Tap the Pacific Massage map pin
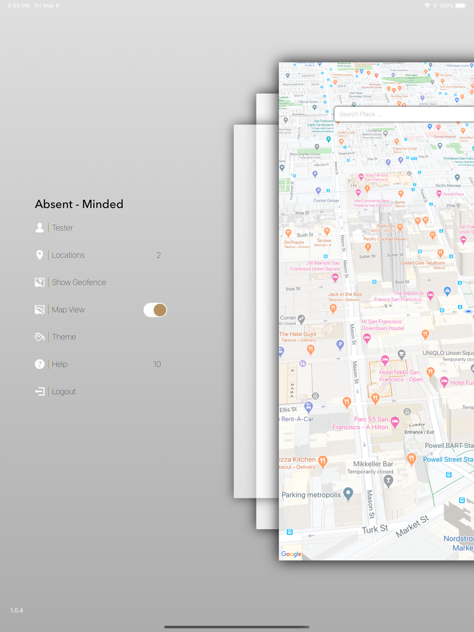Screen dimensions: 474x632 click(x=457, y=178)
